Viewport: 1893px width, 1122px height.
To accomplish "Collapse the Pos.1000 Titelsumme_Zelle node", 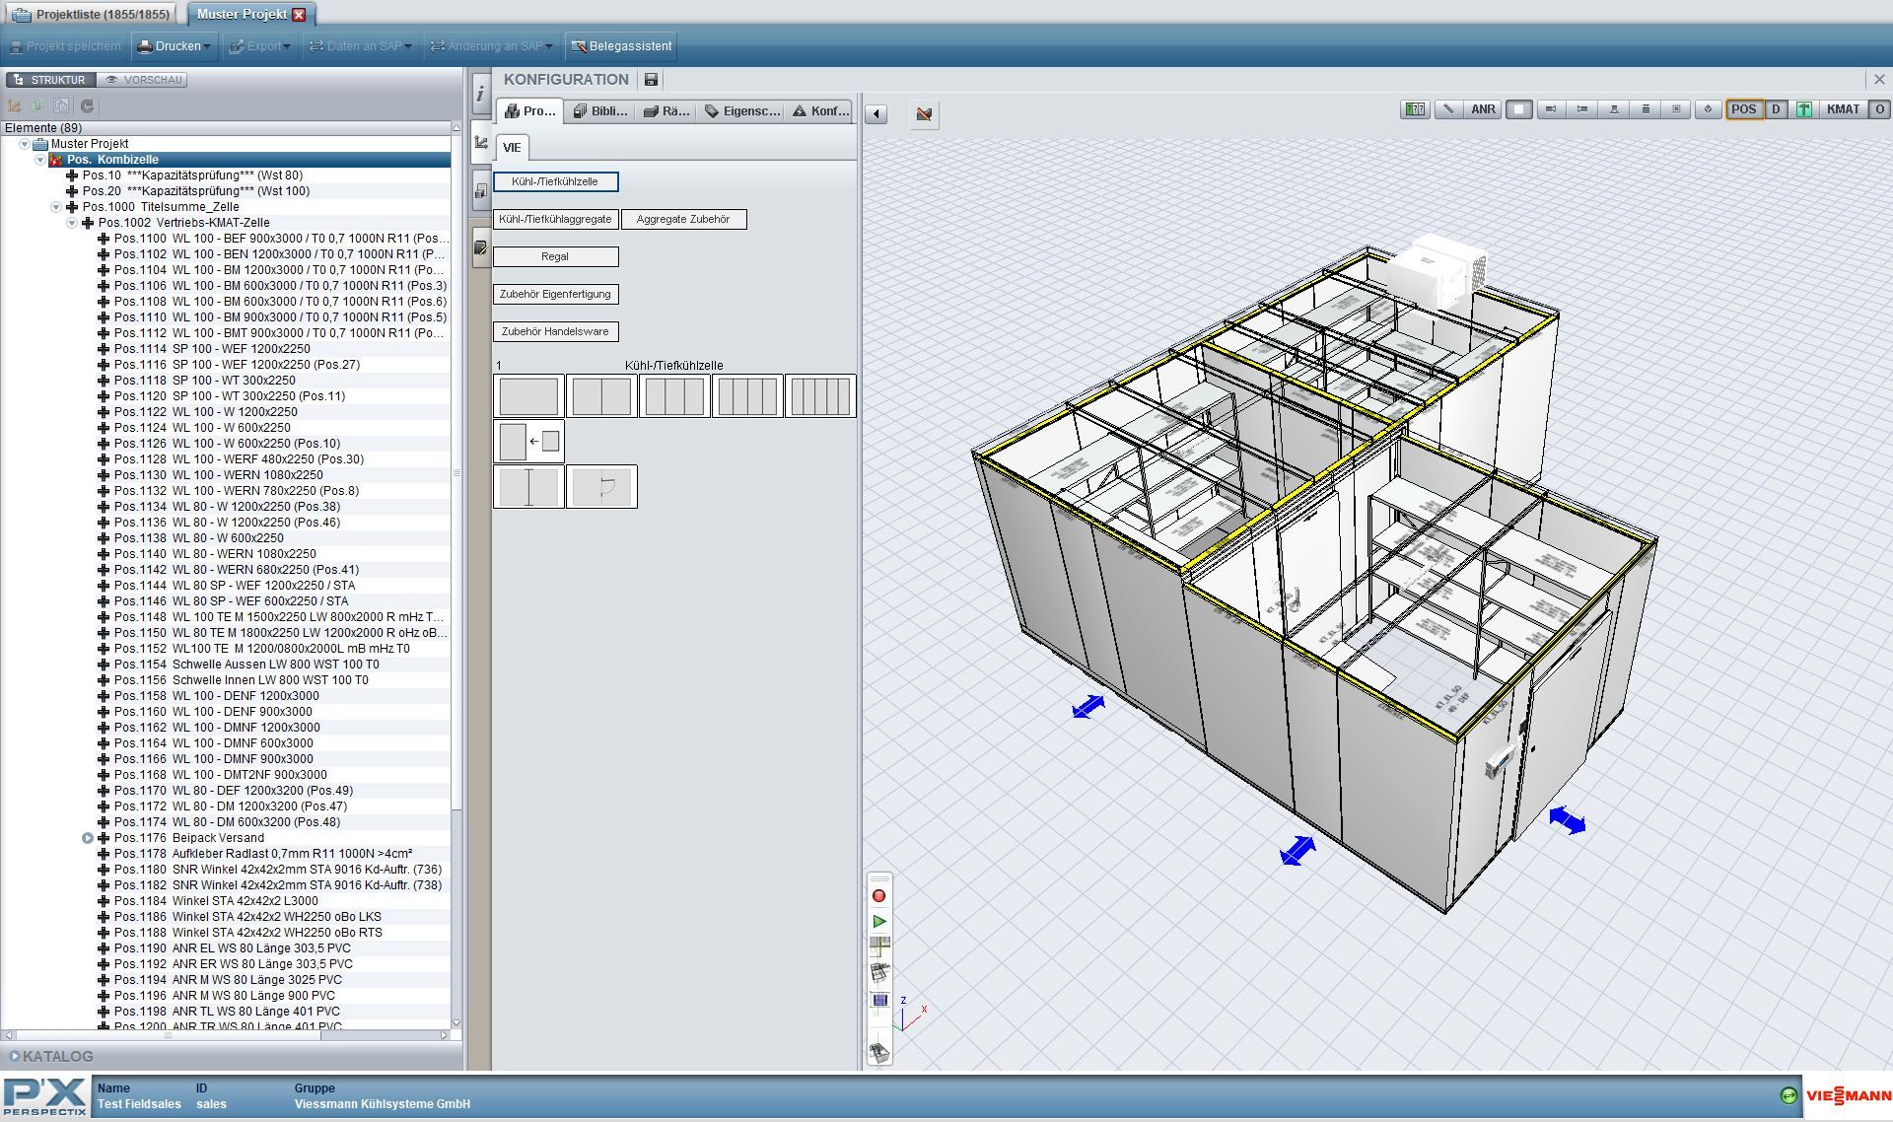I will coord(56,207).
